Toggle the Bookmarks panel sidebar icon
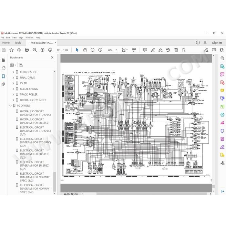Image resolution: width=226 pixels, height=226 pixels. click(x=3, y=76)
